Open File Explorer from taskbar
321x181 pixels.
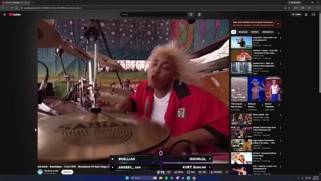coord(161,178)
